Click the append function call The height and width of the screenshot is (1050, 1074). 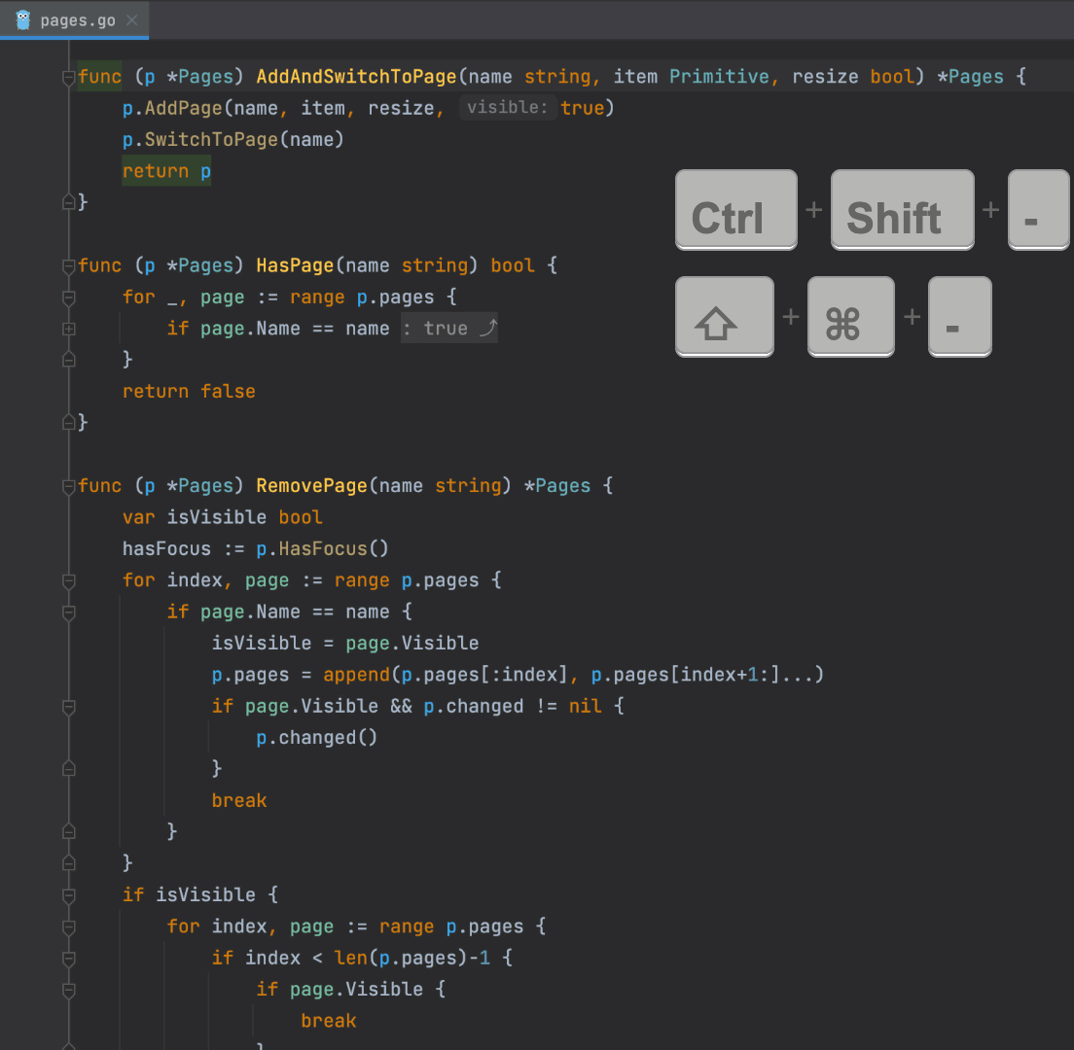[356, 675]
